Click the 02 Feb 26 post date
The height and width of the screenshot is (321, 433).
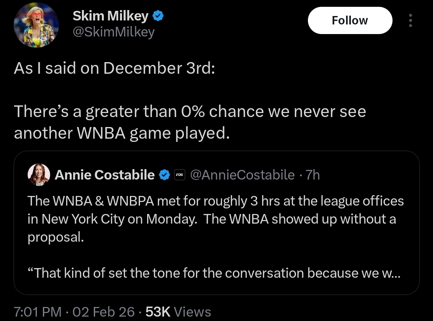pyautogui.click(x=103, y=312)
